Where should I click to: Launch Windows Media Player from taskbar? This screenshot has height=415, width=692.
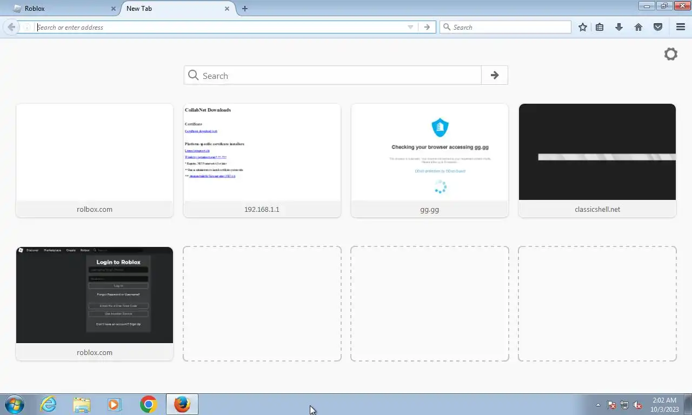tap(114, 404)
